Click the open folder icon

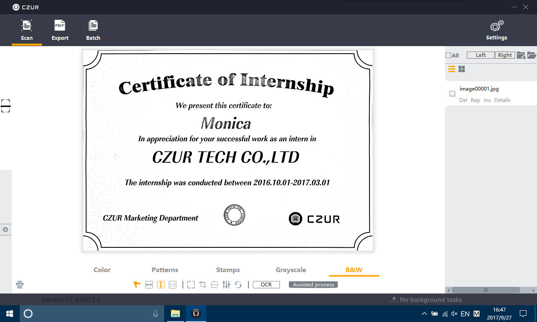[x=532, y=55]
